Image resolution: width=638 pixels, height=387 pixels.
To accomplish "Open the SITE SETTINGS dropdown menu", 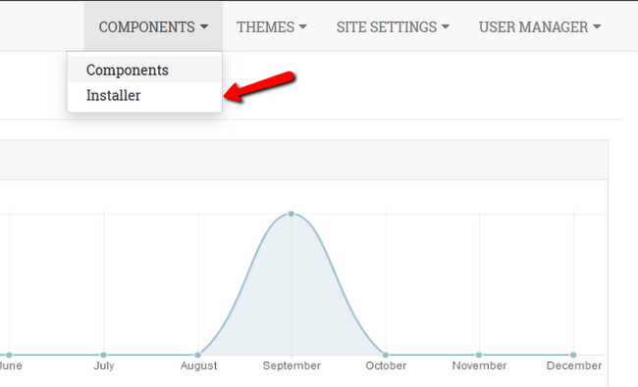I will click(x=393, y=26).
